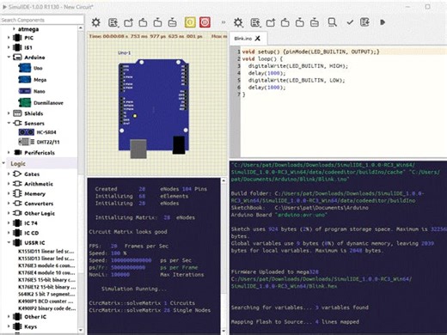The image size is (447, 335).
Task: Expand the I51 category
Action: click(x=9, y=47)
